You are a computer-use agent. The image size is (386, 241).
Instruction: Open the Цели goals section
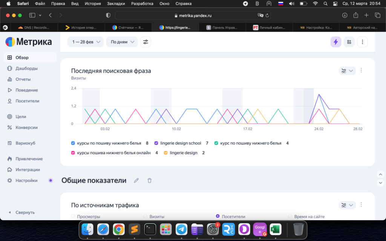tap(21, 117)
